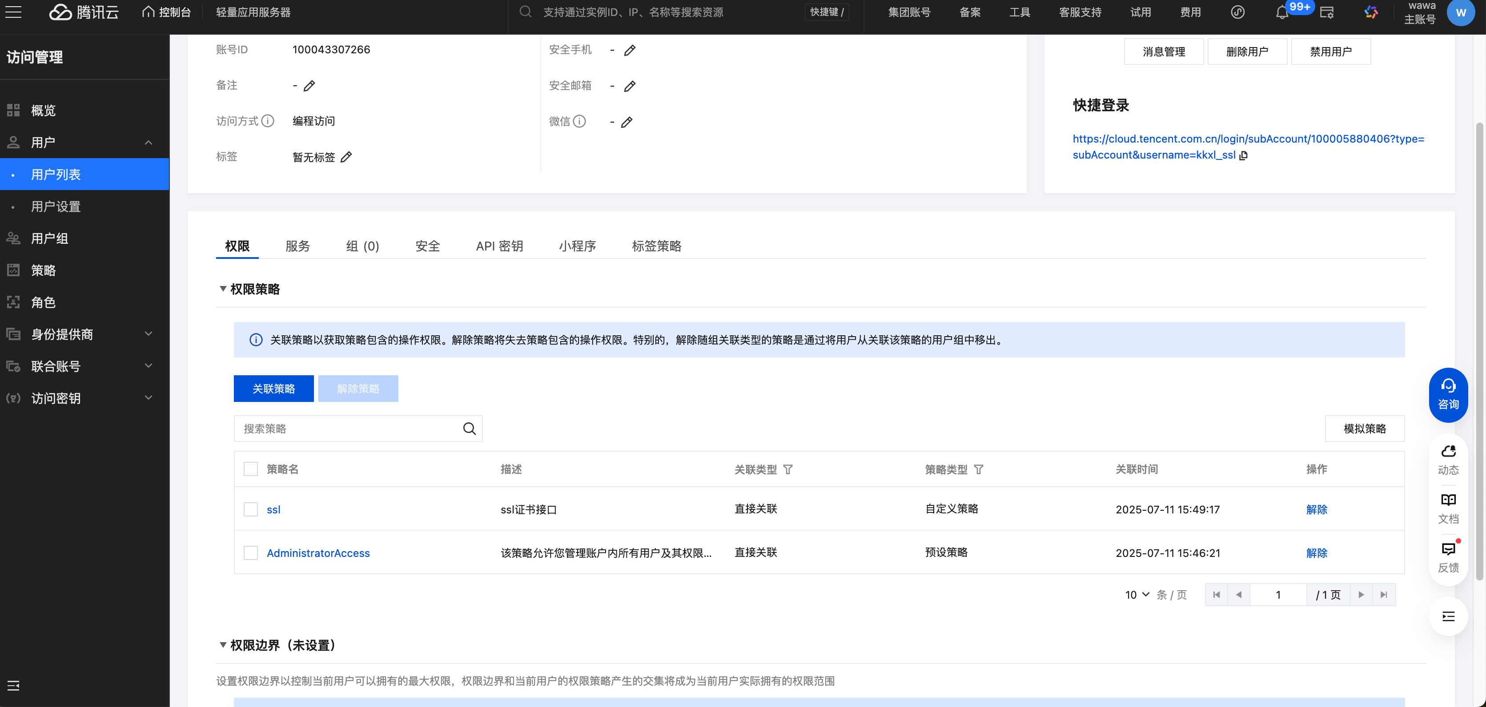
Task: Click the 删除用户 button
Action: pos(1247,51)
